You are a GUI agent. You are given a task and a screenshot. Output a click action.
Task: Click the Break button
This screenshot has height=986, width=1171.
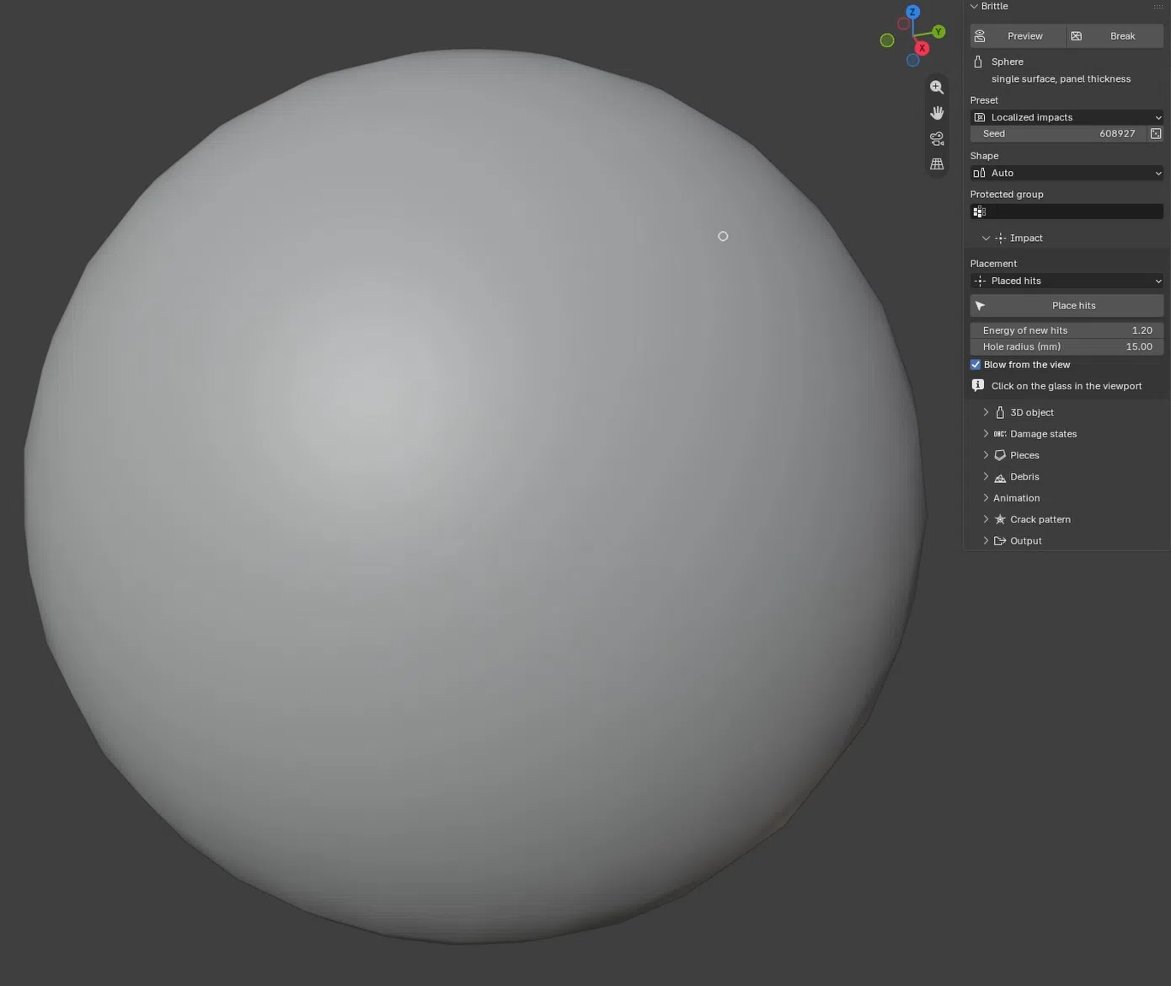[1115, 36]
